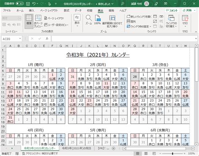
Task: Expand the 表示 (Show) dropdown button
Action: click(77, 20)
